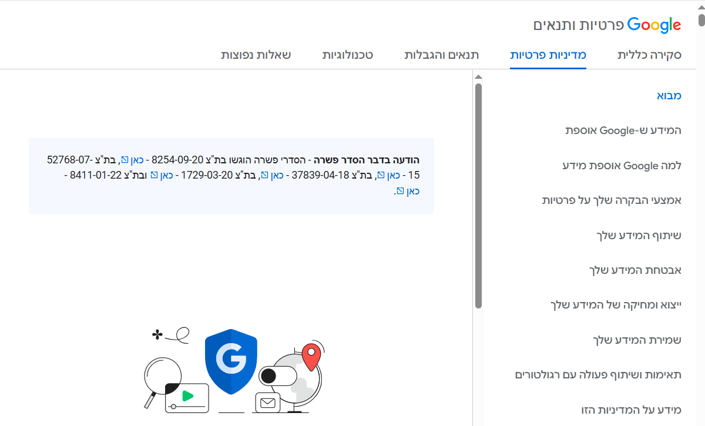Open תאימות ושיתוף פעולה עם רגולטורים
Image resolution: width=705 pixels, height=426 pixels.
pyautogui.click(x=598, y=375)
